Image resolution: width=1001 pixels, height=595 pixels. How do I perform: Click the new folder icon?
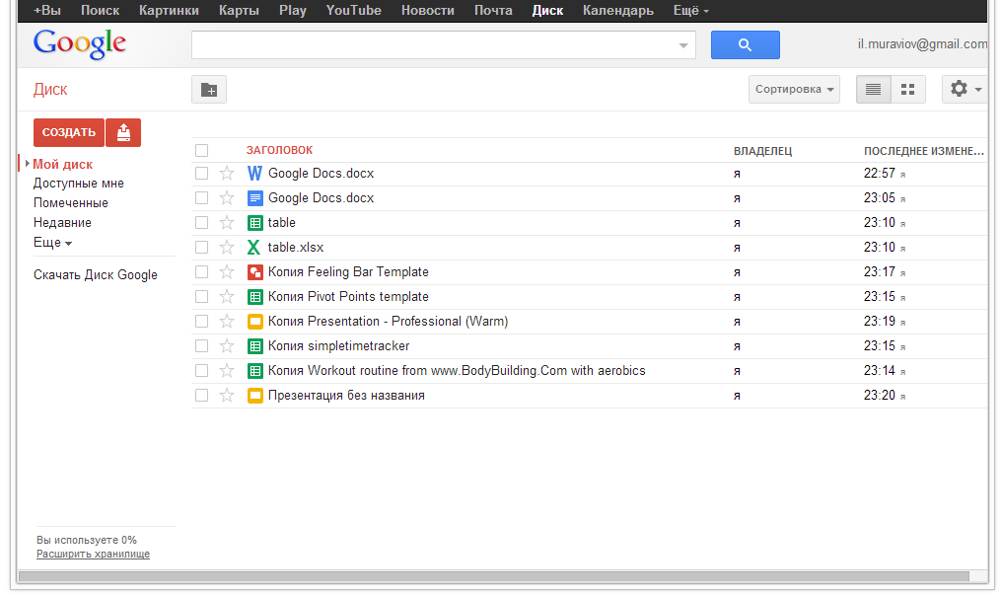pos(209,90)
